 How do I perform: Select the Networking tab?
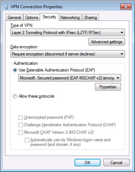coord(70,18)
